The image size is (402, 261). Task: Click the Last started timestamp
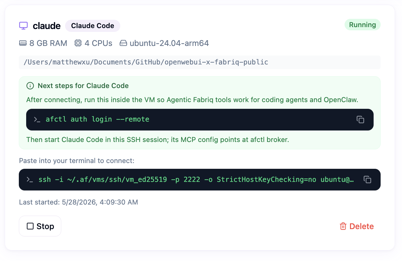click(x=78, y=202)
